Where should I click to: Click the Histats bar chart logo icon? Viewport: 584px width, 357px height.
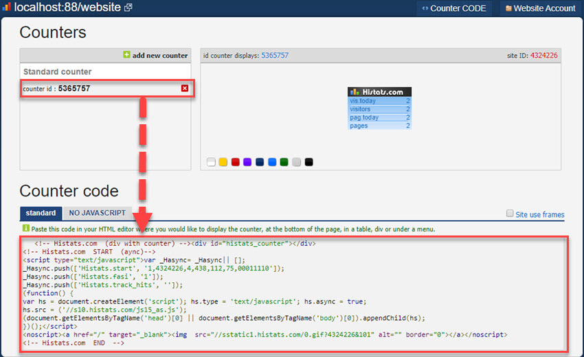coord(6,7)
